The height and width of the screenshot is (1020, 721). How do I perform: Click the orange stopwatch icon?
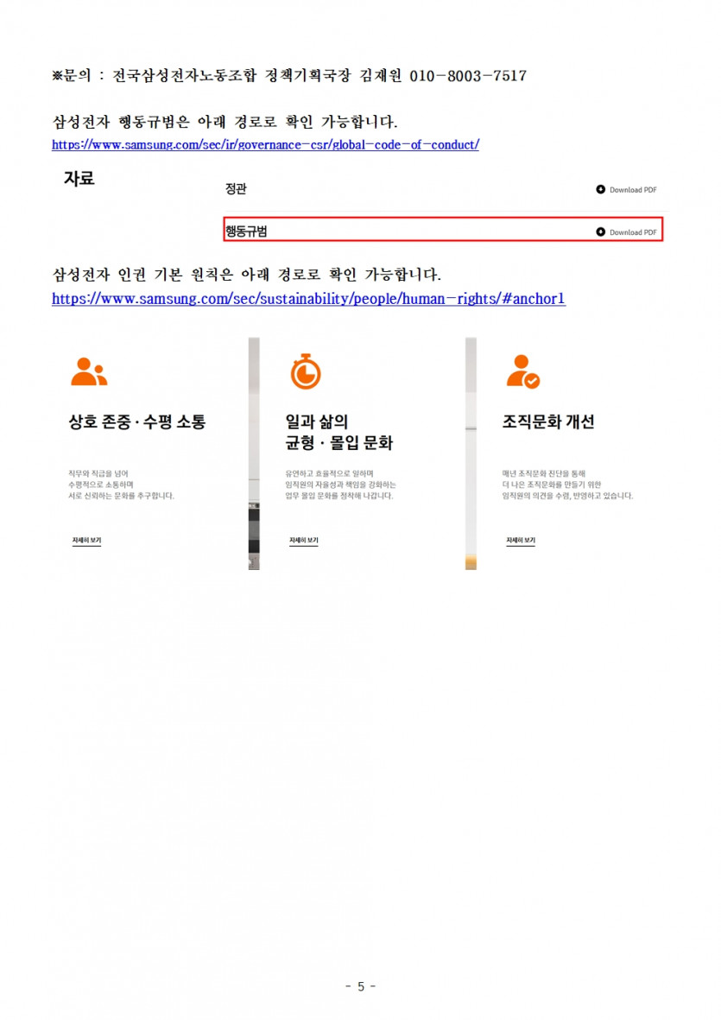[x=306, y=371]
